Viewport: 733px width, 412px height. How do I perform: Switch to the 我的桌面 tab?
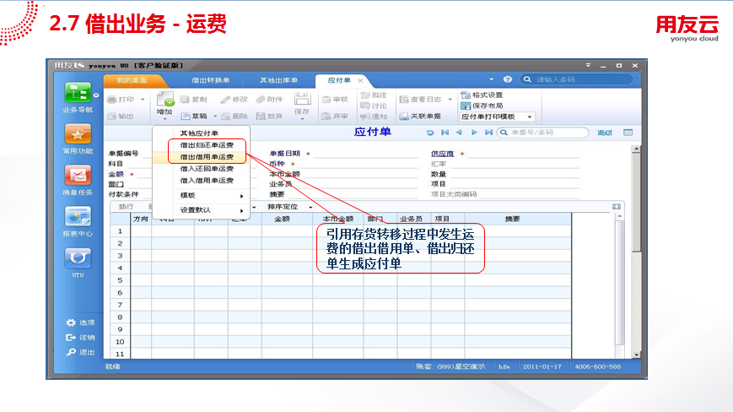pos(132,80)
